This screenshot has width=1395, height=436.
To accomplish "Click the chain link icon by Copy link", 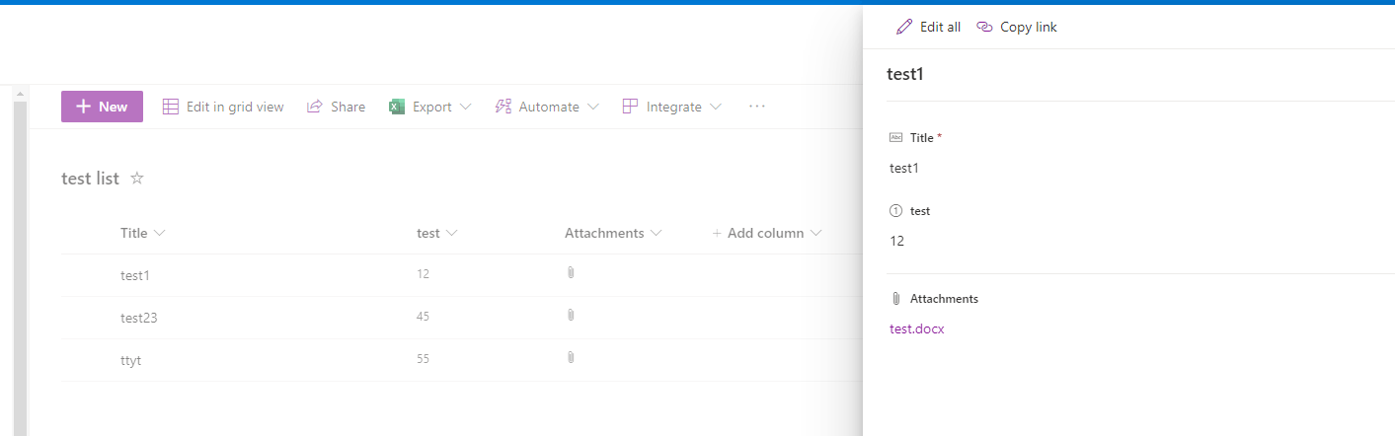I will (x=984, y=28).
